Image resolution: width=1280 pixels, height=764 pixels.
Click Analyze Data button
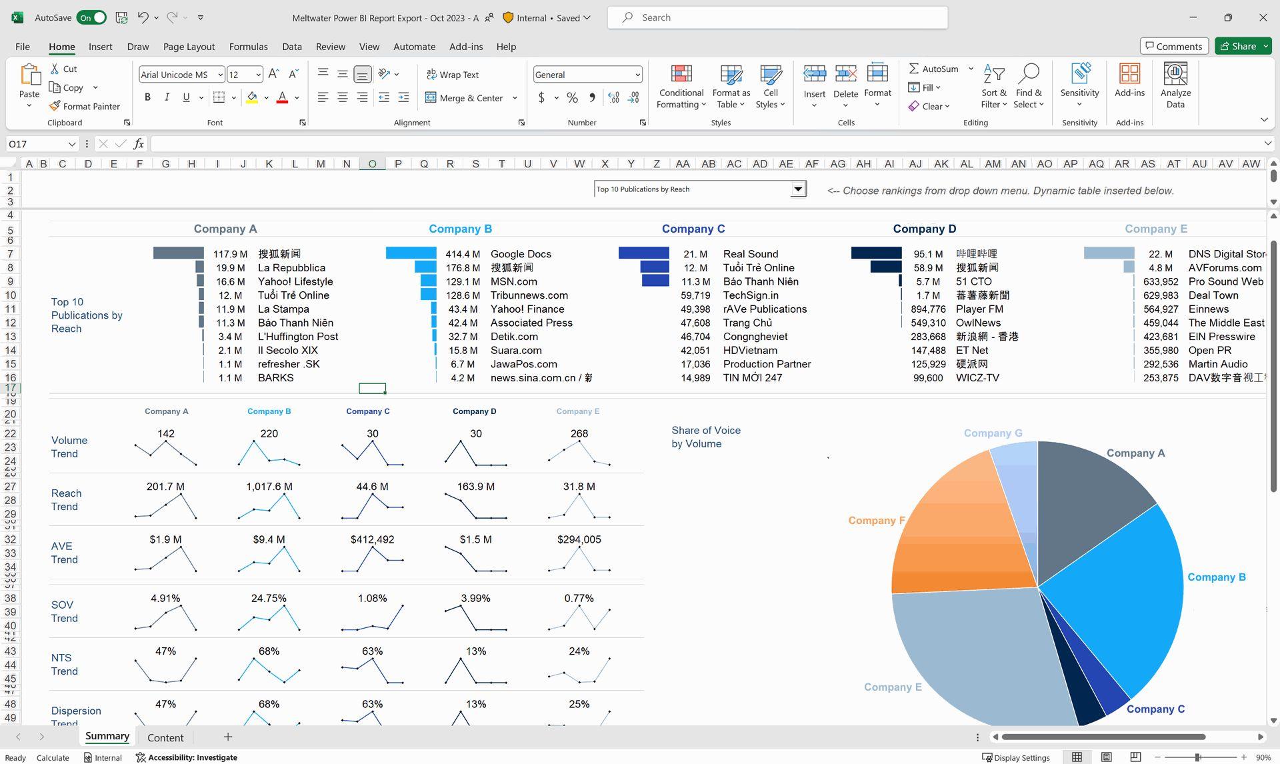(1175, 85)
